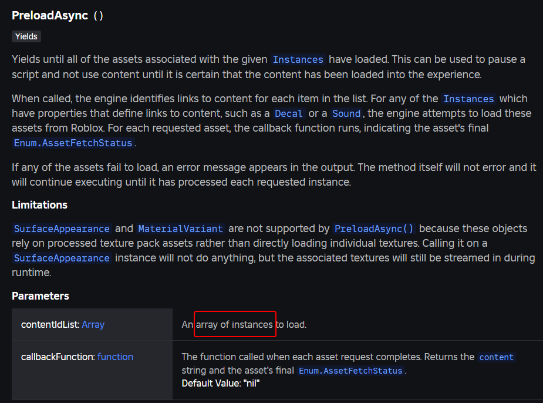The image size is (543, 403).
Task: Click the contentIdList parameter name
Action: (50, 325)
